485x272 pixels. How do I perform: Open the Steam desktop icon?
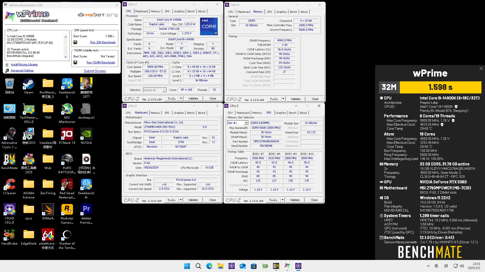(29, 86)
